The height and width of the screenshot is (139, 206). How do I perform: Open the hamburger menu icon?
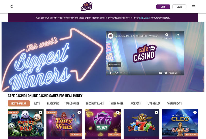click(x=193, y=7)
